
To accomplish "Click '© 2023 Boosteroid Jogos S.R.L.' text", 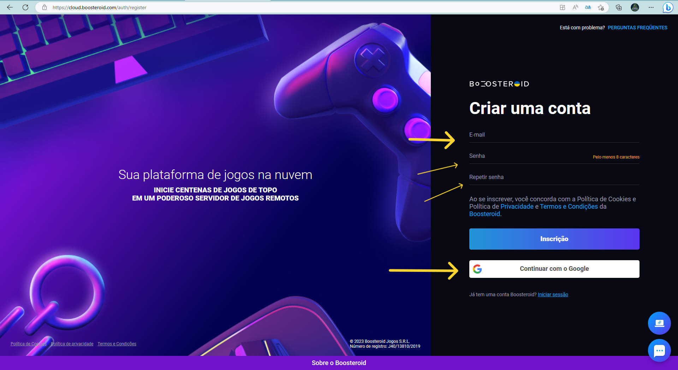I will 380,341.
